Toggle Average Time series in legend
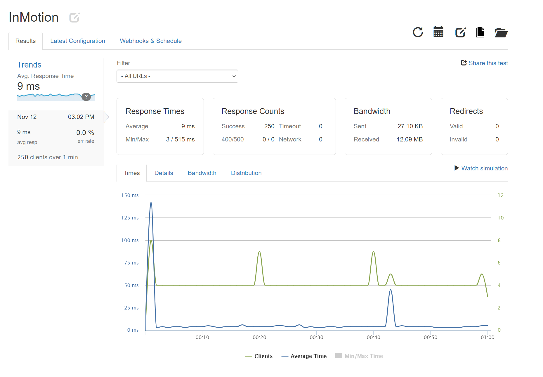This screenshot has height=377, width=543. [x=304, y=356]
